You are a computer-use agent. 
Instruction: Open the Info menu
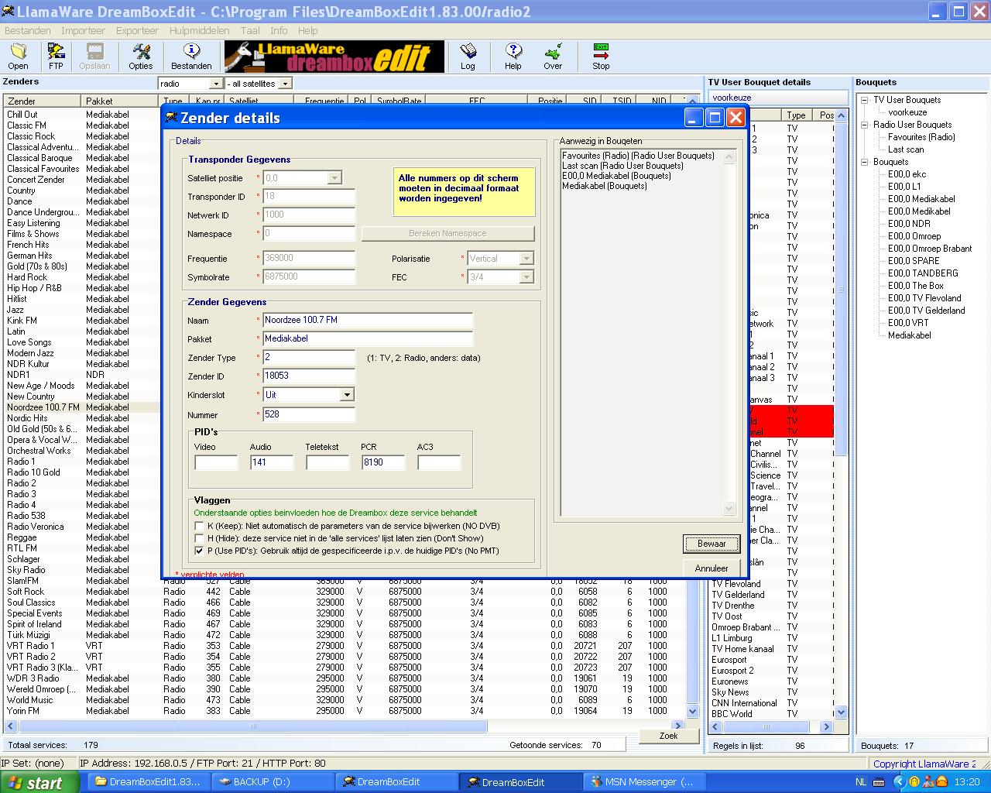(x=279, y=31)
